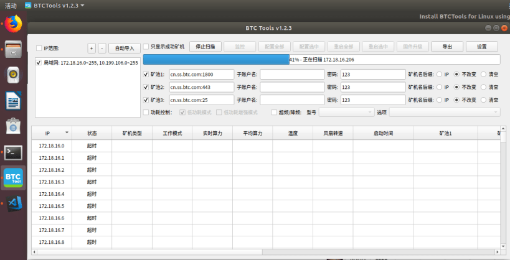Open BTCTools v1.2.3 app menu arrow
This screenshot has height=260, width=510.
point(82,6)
